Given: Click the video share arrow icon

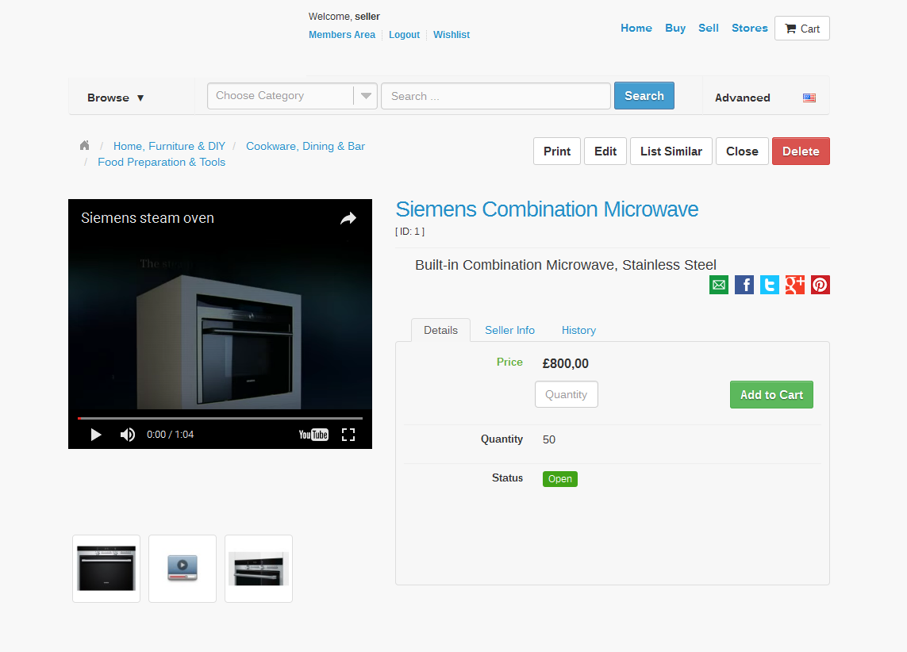Looking at the screenshot, I should coord(348,218).
